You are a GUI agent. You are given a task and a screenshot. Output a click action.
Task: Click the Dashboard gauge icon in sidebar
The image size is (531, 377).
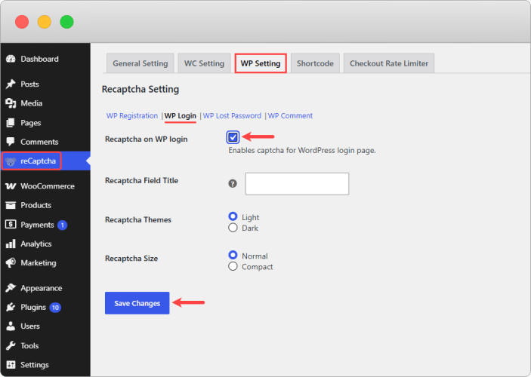coord(11,59)
